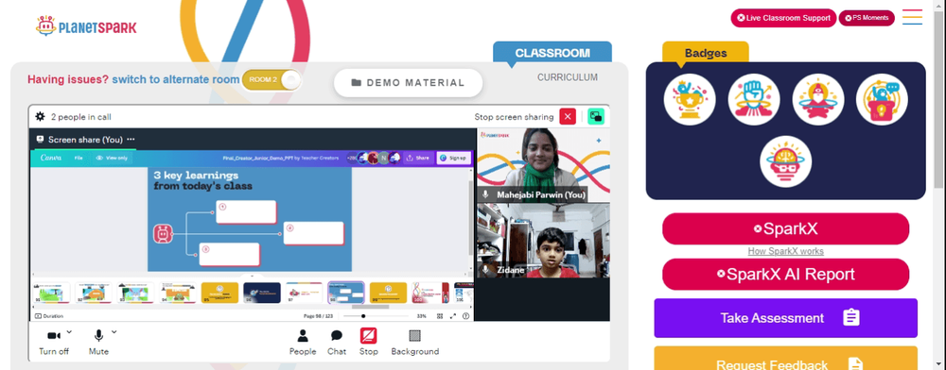Click the Canva Share button
The image size is (946, 370).
point(417,158)
